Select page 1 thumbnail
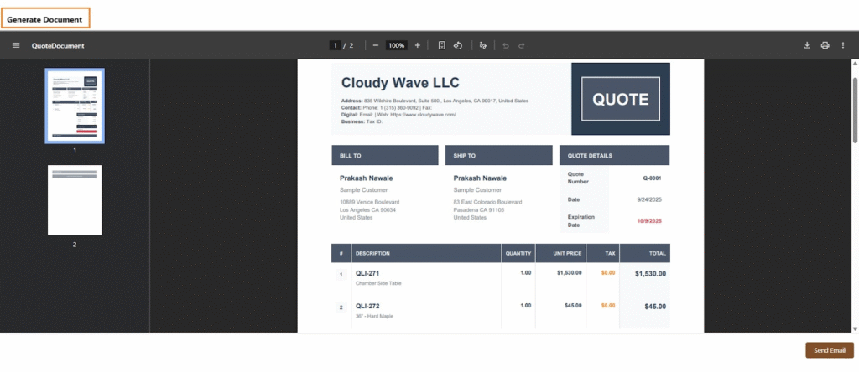This screenshot has width=859, height=372. [x=75, y=105]
